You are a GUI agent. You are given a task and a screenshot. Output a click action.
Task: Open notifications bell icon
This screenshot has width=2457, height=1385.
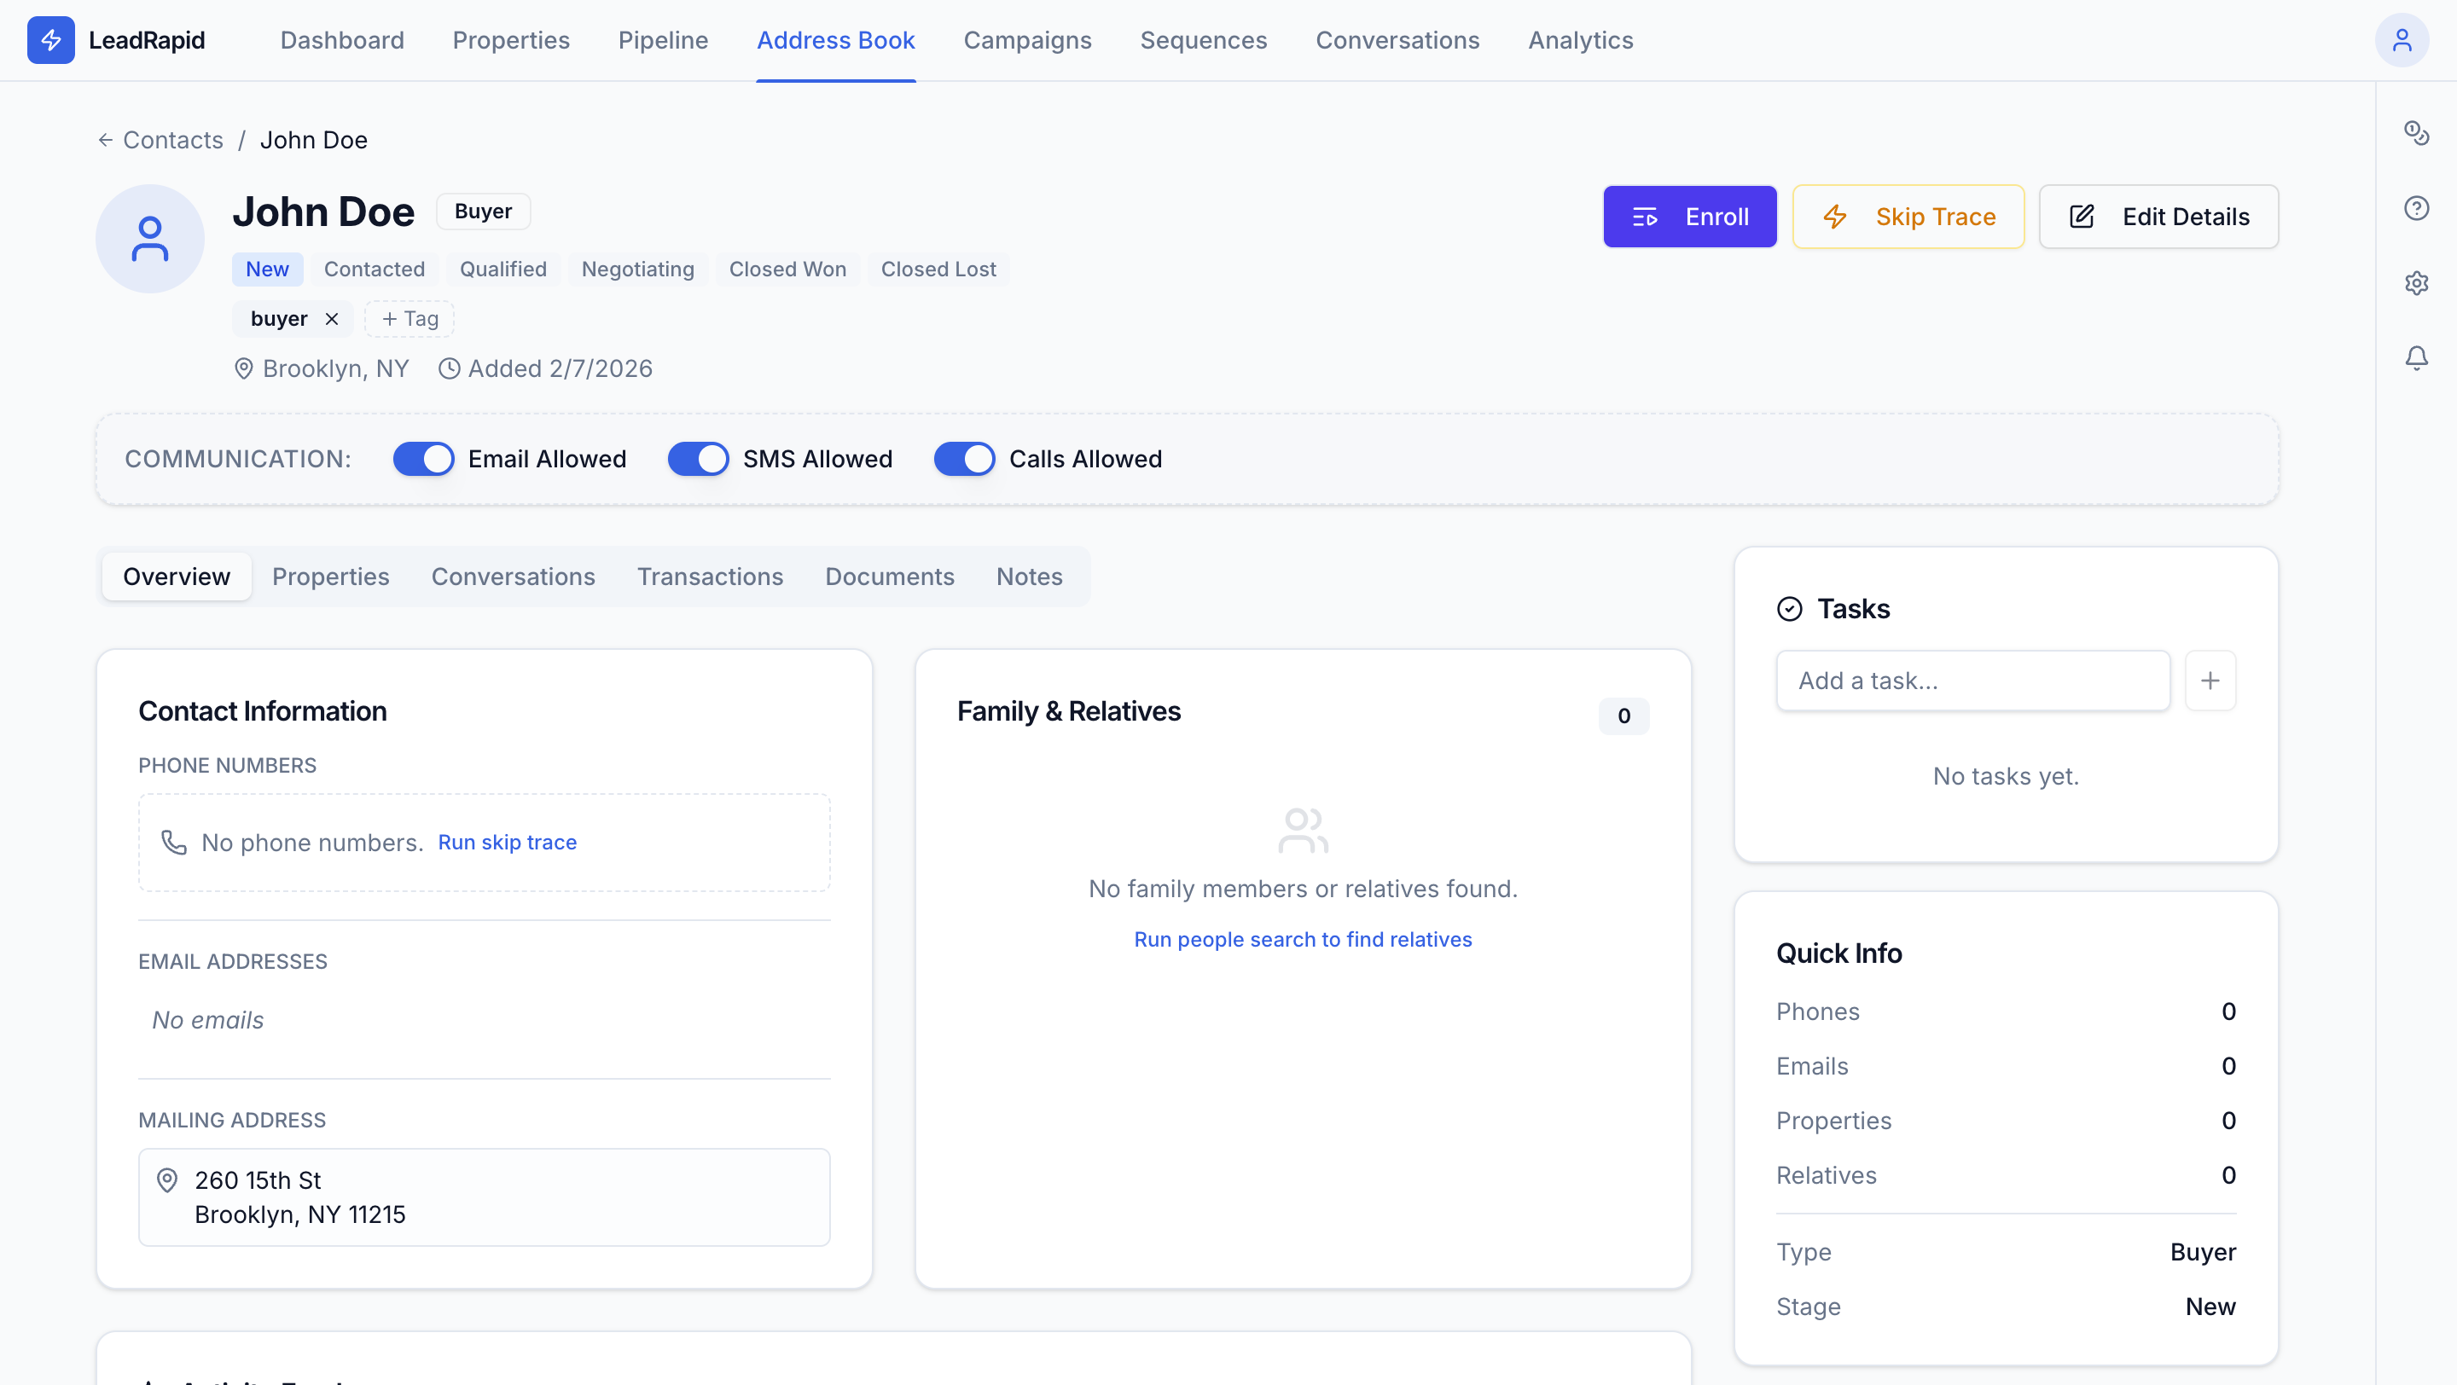(2416, 358)
